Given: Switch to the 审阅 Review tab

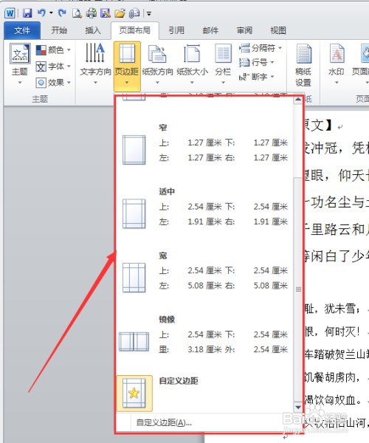Looking at the screenshot, I should [x=244, y=30].
